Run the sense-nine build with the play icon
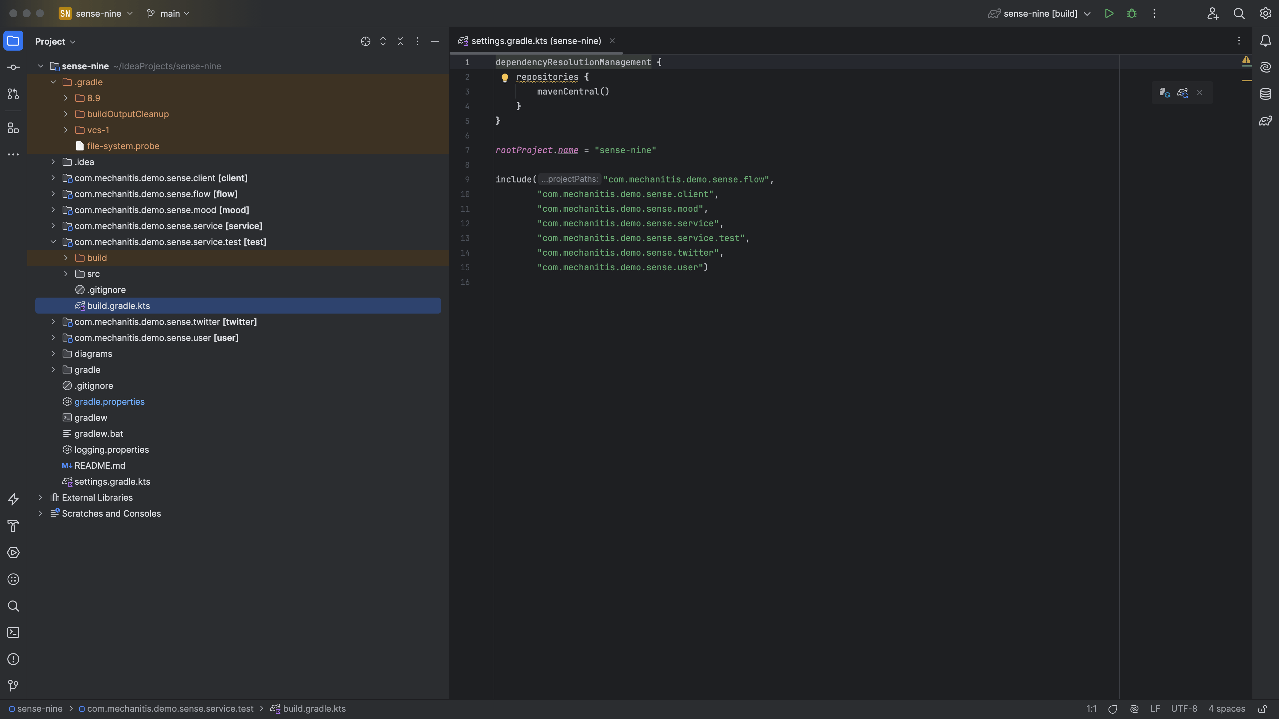This screenshot has width=1279, height=719. pyautogui.click(x=1109, y=14)
